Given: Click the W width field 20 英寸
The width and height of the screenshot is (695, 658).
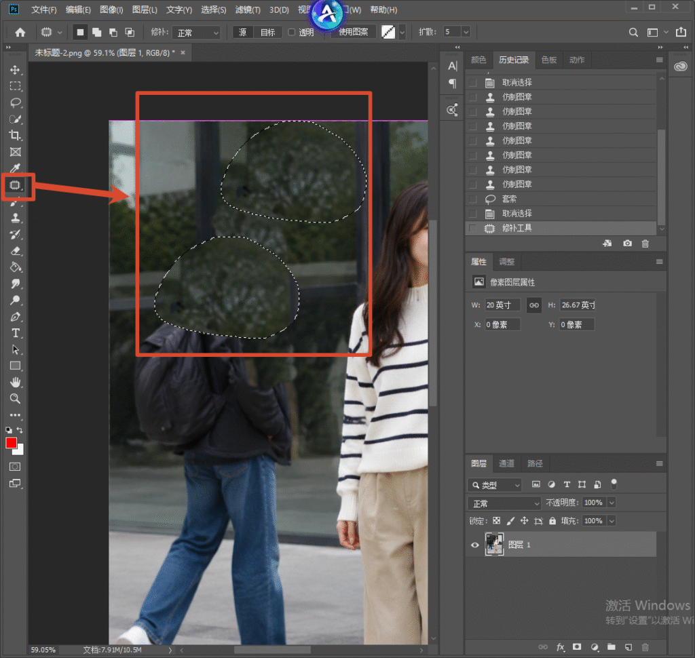Looking at the screenshot, I should tap(502, 305).
